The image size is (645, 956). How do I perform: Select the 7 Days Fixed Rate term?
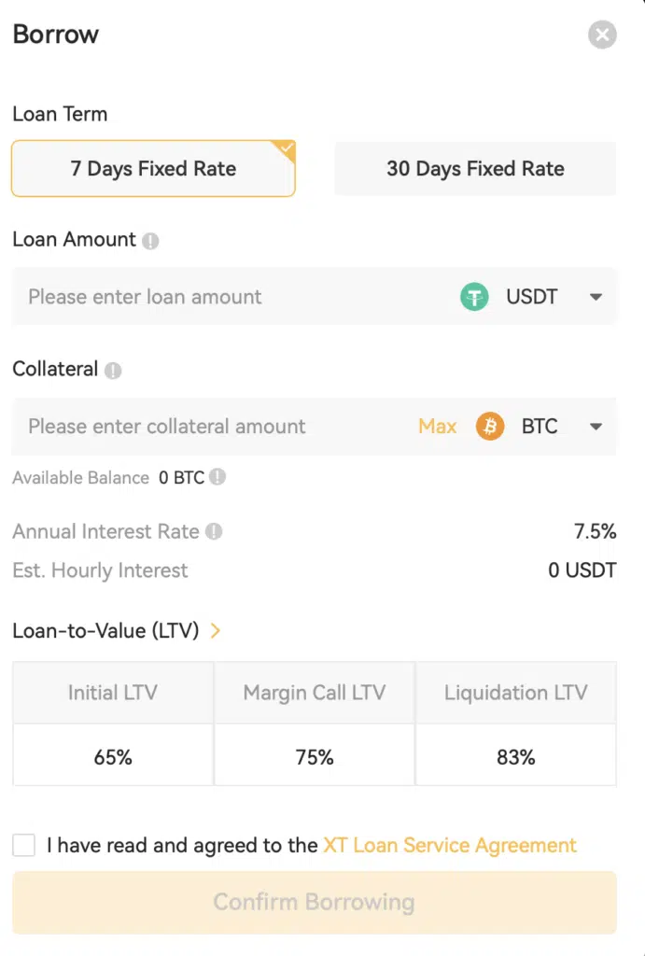(x=153, y=168)
